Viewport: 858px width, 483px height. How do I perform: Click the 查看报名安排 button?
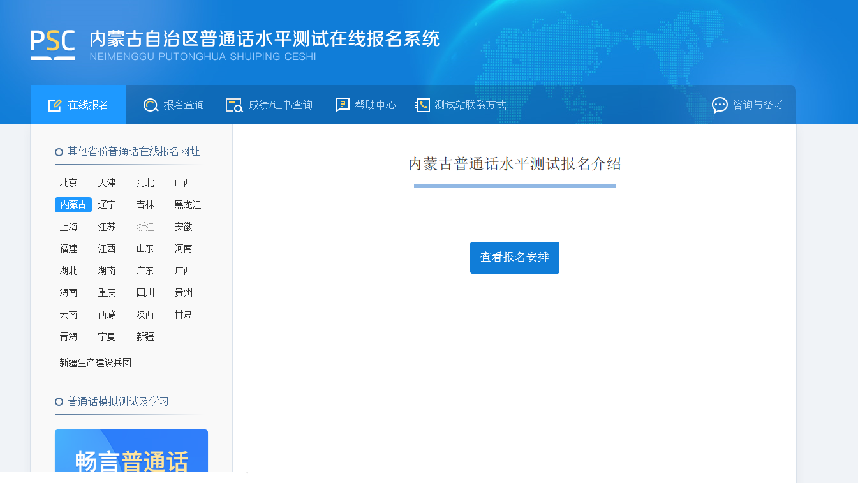pyautogui.click(x=515, y=258)
